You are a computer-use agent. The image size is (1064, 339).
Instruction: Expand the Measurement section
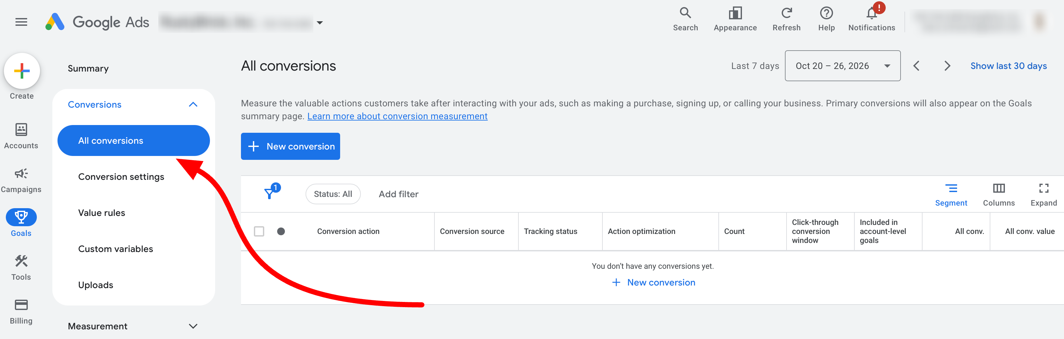[x=193, y=326]
